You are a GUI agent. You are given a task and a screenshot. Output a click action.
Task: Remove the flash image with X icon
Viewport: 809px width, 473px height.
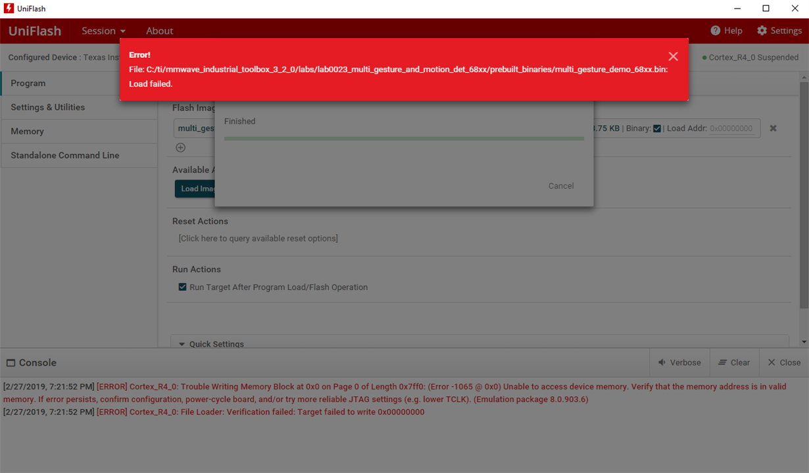tap(773, 128)
